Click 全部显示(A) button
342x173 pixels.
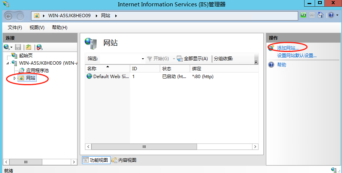[x=192, y=59]
